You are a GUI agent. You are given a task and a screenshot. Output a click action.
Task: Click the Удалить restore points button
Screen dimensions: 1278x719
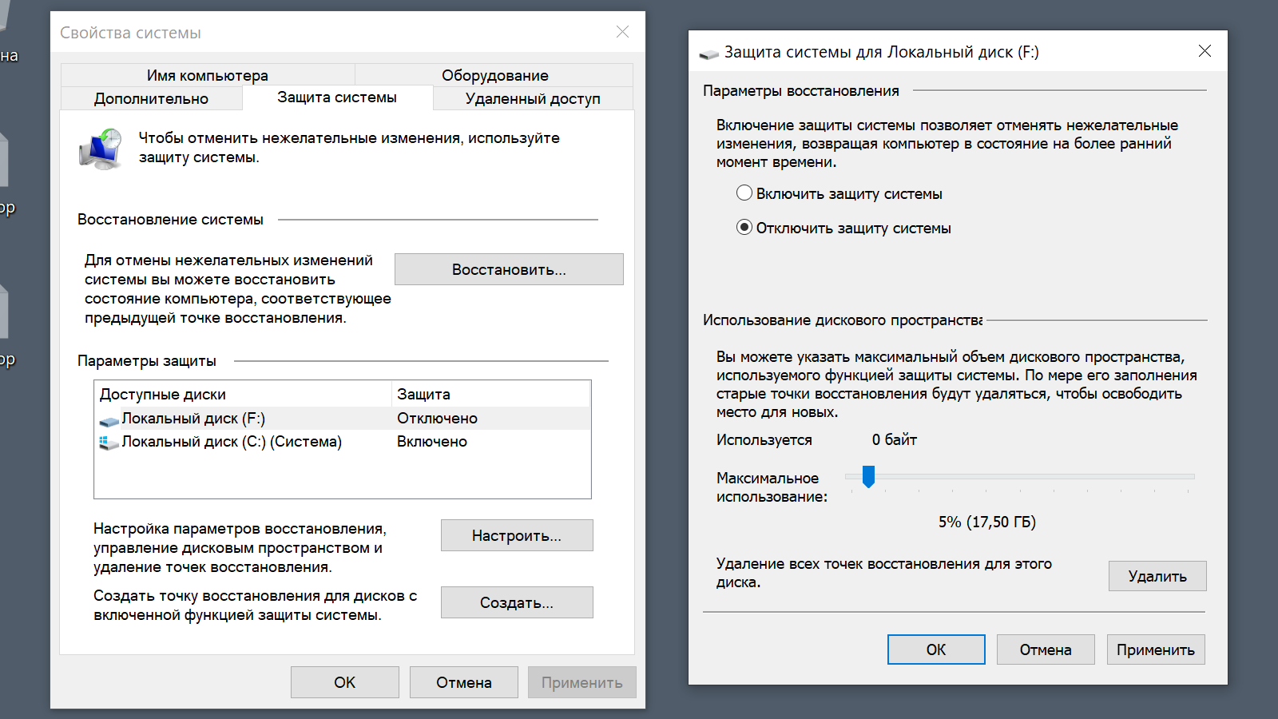click(x=1157, y=576)
